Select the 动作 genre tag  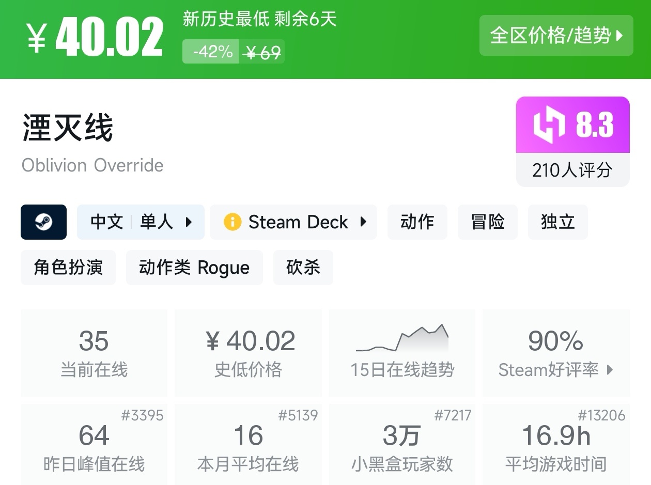(x=417, y=222)
